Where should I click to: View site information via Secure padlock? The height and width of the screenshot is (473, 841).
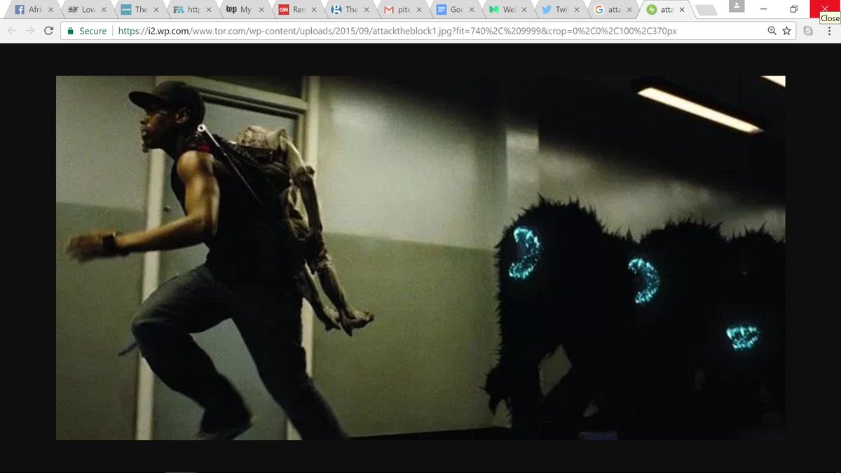tap(87, 31)
